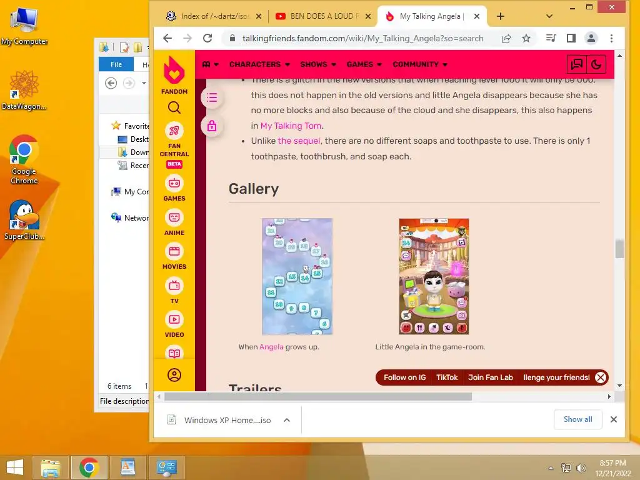Open File tab in File Explorer window
Viewport: 640px width, 480px height.
point(116,64)
